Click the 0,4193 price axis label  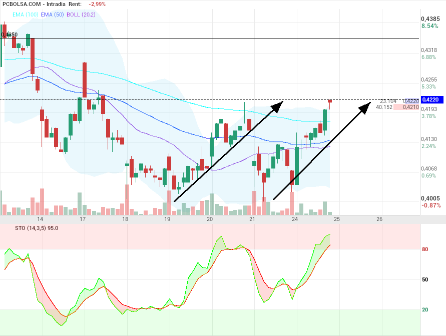429,109
